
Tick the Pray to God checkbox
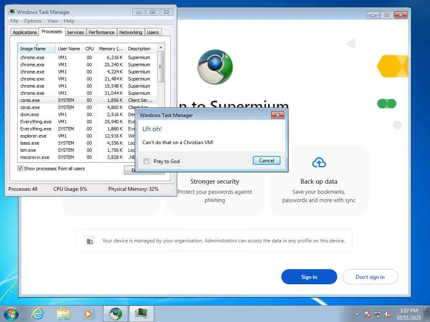[147, 161]
